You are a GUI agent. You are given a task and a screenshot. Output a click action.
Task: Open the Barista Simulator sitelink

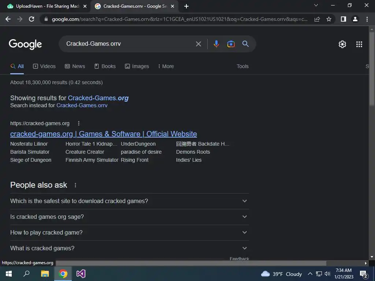[30, 152]
